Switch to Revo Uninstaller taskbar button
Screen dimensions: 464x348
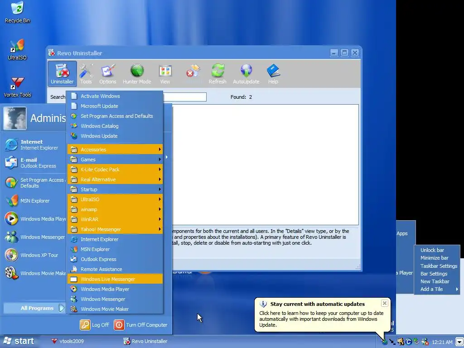(x=145, y=341)
